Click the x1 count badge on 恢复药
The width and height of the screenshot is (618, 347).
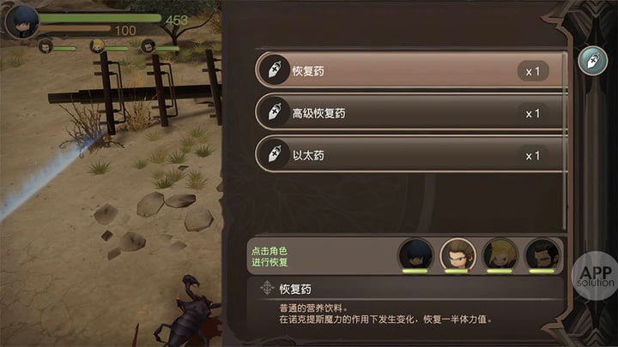[533, 71]
